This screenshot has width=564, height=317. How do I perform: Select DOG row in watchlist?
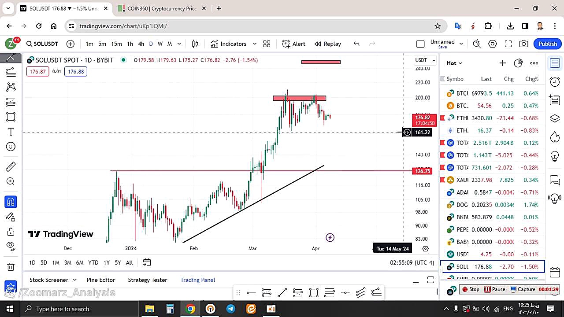[493, 205]
